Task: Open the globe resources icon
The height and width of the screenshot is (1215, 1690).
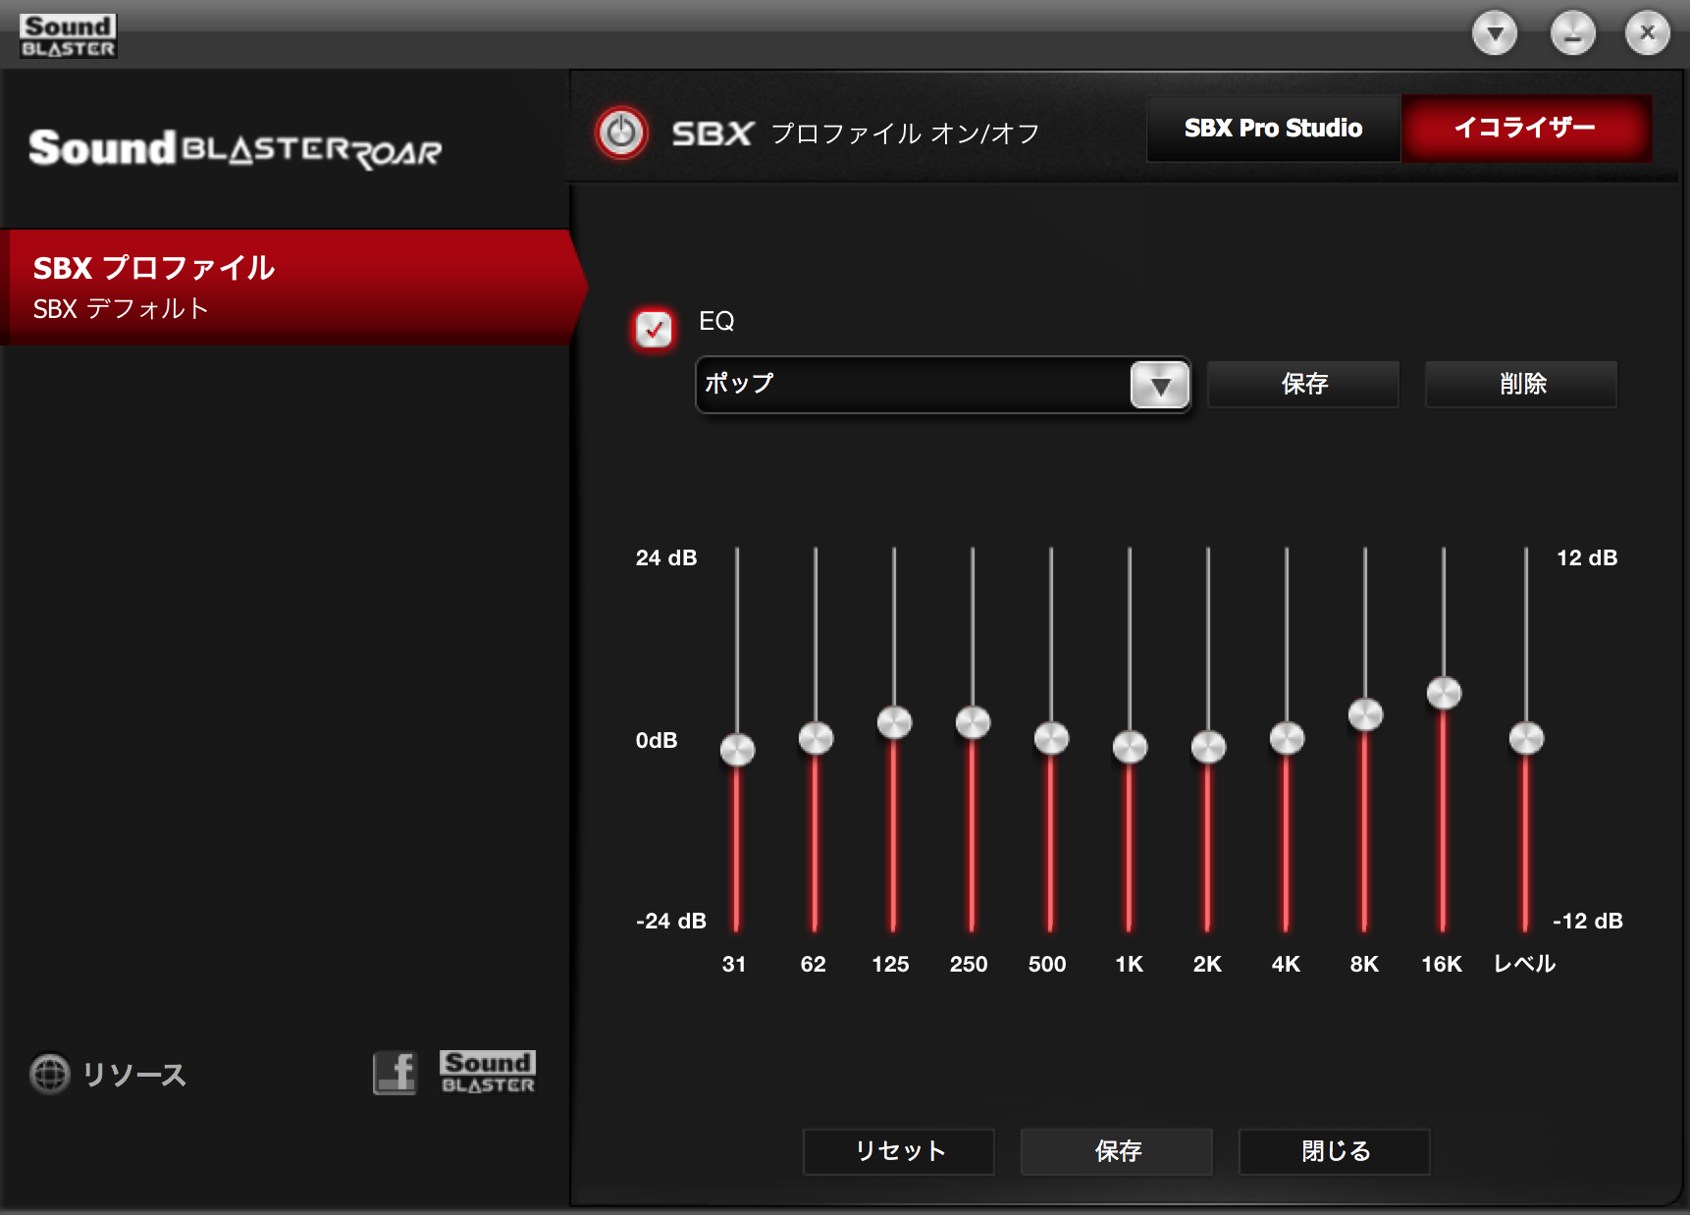Action: coord(49,1074)
